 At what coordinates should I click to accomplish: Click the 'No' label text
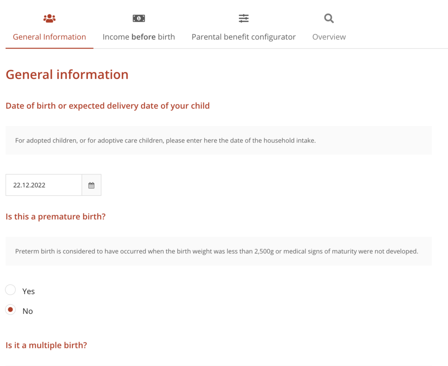point(28,311)
